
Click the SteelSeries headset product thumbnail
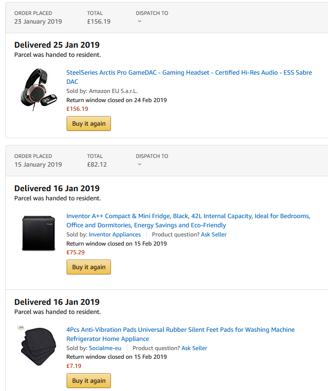[39, 90]
